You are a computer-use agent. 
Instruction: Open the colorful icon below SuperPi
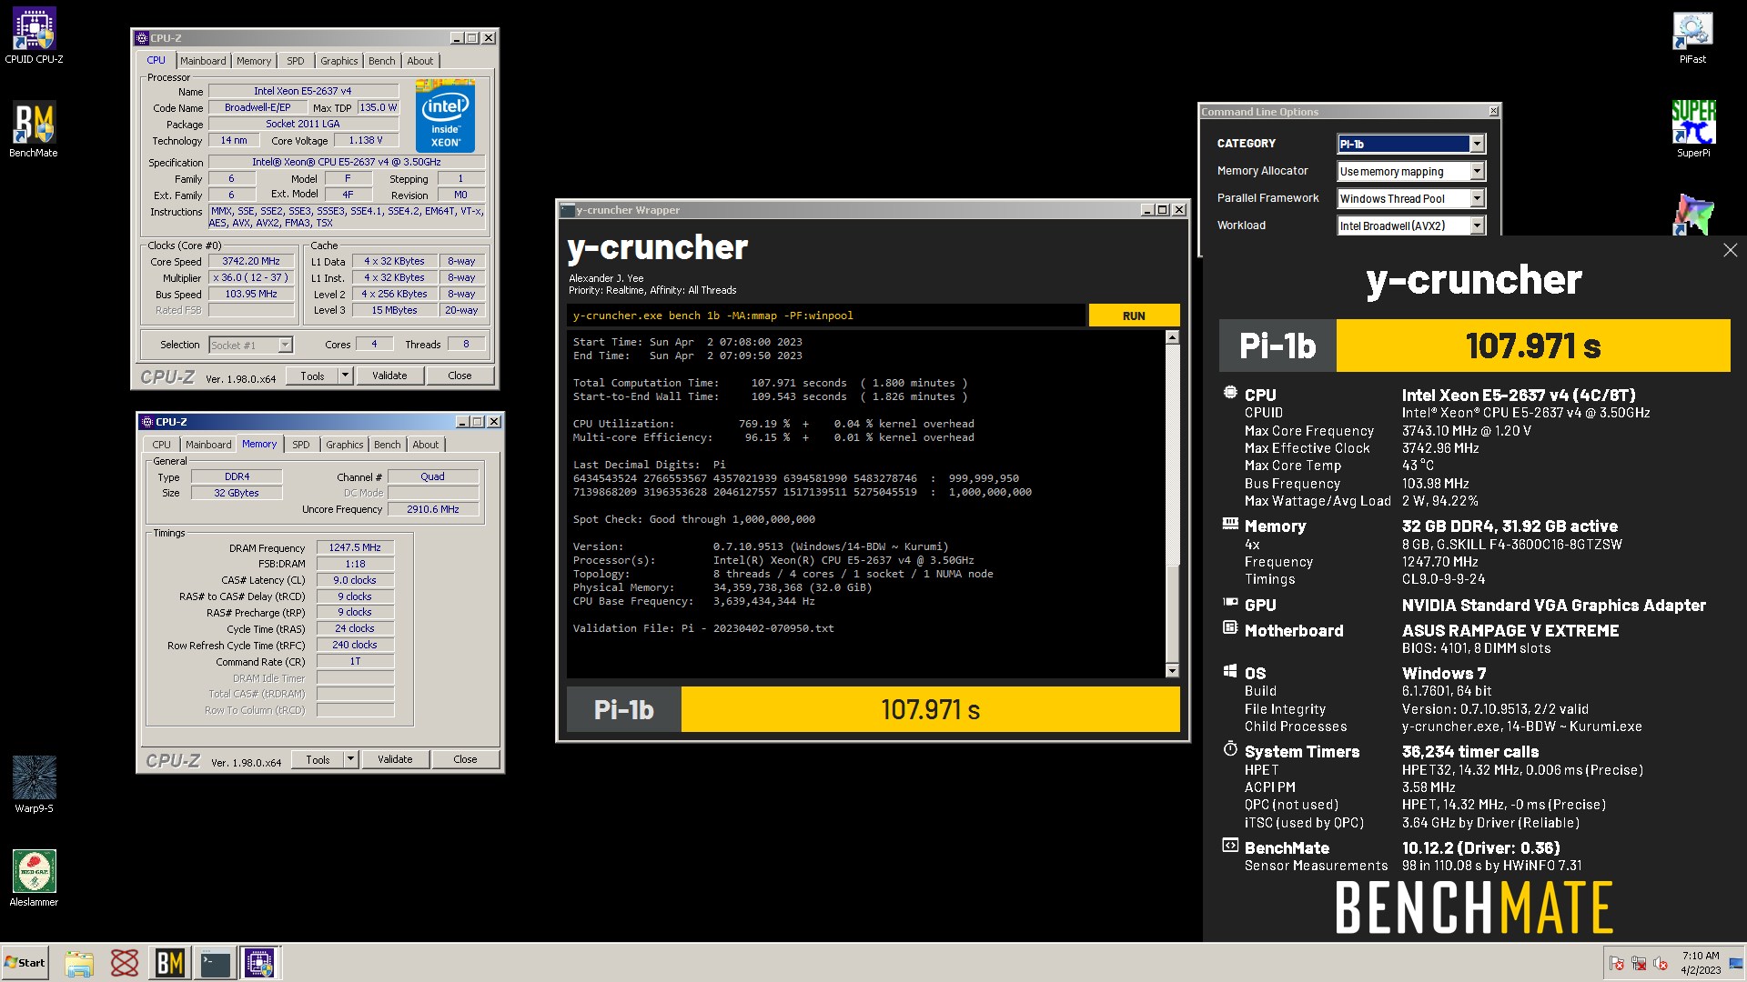coord(1692,215)
